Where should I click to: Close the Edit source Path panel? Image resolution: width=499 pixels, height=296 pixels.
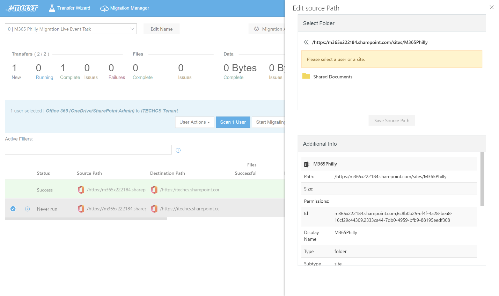click(491, 7)
